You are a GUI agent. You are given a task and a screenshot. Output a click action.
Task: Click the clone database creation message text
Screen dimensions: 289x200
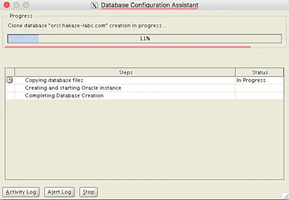point(87,26)
